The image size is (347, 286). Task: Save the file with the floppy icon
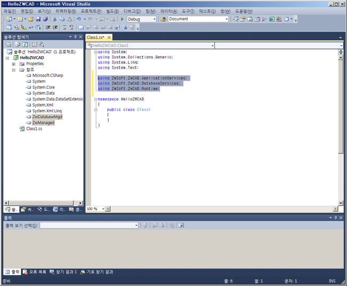tap(38, 19)
